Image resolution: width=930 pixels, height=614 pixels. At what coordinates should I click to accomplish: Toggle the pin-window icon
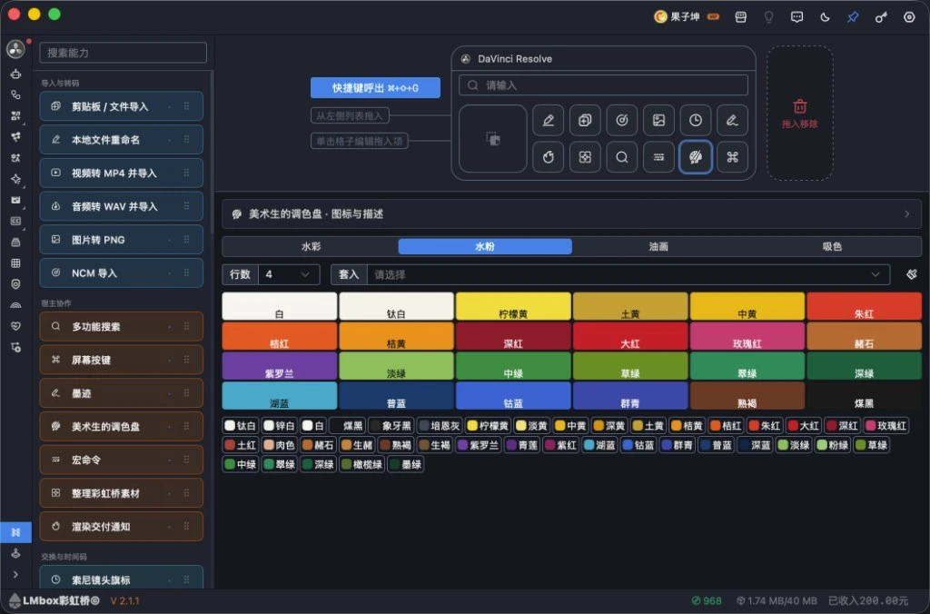pyautogui.click(x=853, y=17)
